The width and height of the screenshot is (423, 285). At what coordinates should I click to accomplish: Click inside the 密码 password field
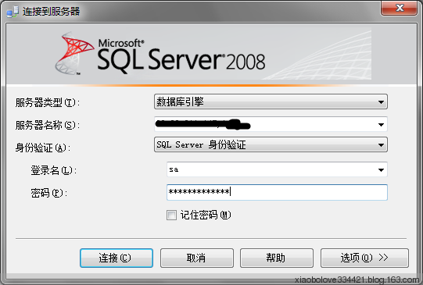277,192
